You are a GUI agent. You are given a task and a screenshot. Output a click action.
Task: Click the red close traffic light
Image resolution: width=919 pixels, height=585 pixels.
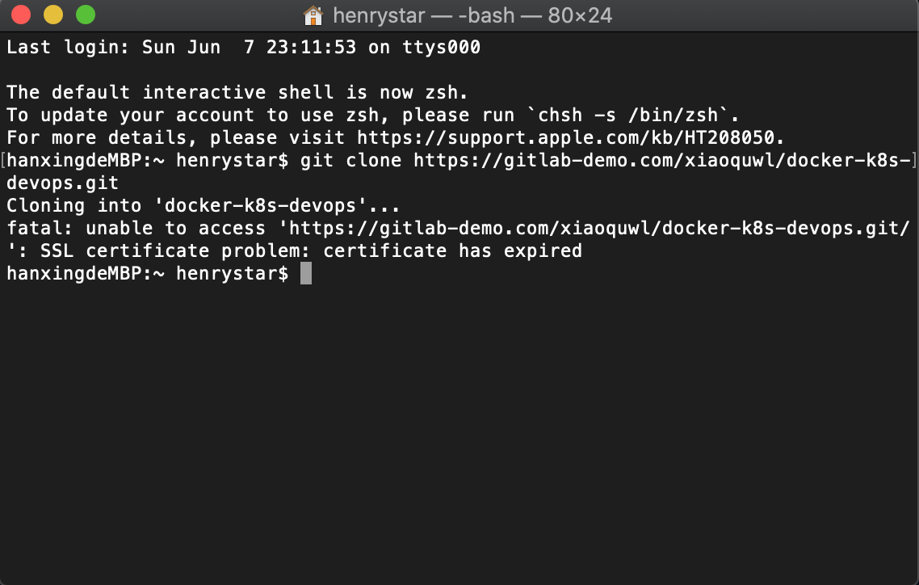click(x=19, y=15)
